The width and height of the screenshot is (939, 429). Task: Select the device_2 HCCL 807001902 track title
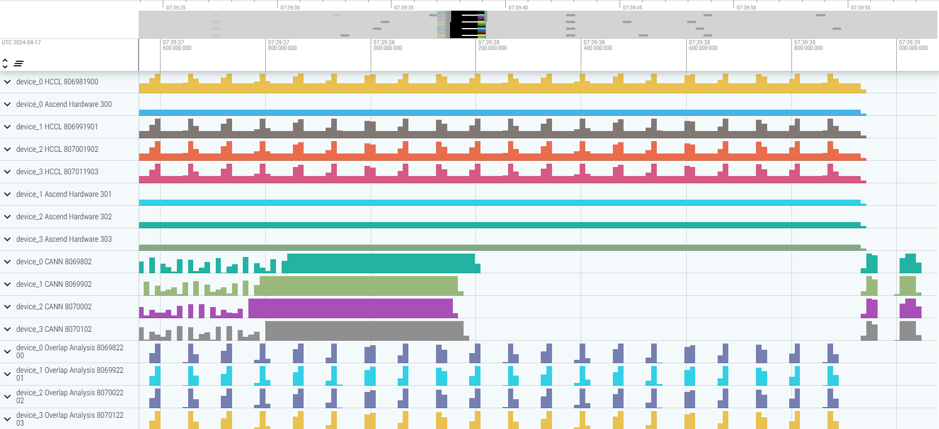[x=57, y=150]
